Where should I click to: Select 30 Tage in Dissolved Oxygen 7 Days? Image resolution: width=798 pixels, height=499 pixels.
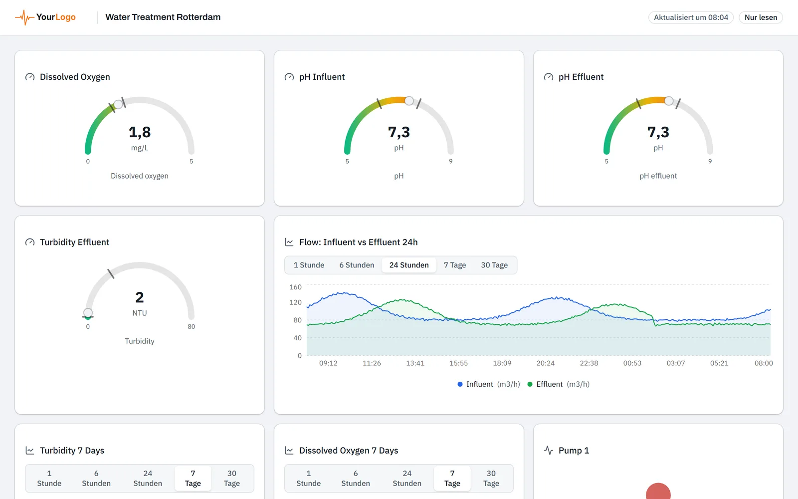pyautogui.click(x=491, y=479)
